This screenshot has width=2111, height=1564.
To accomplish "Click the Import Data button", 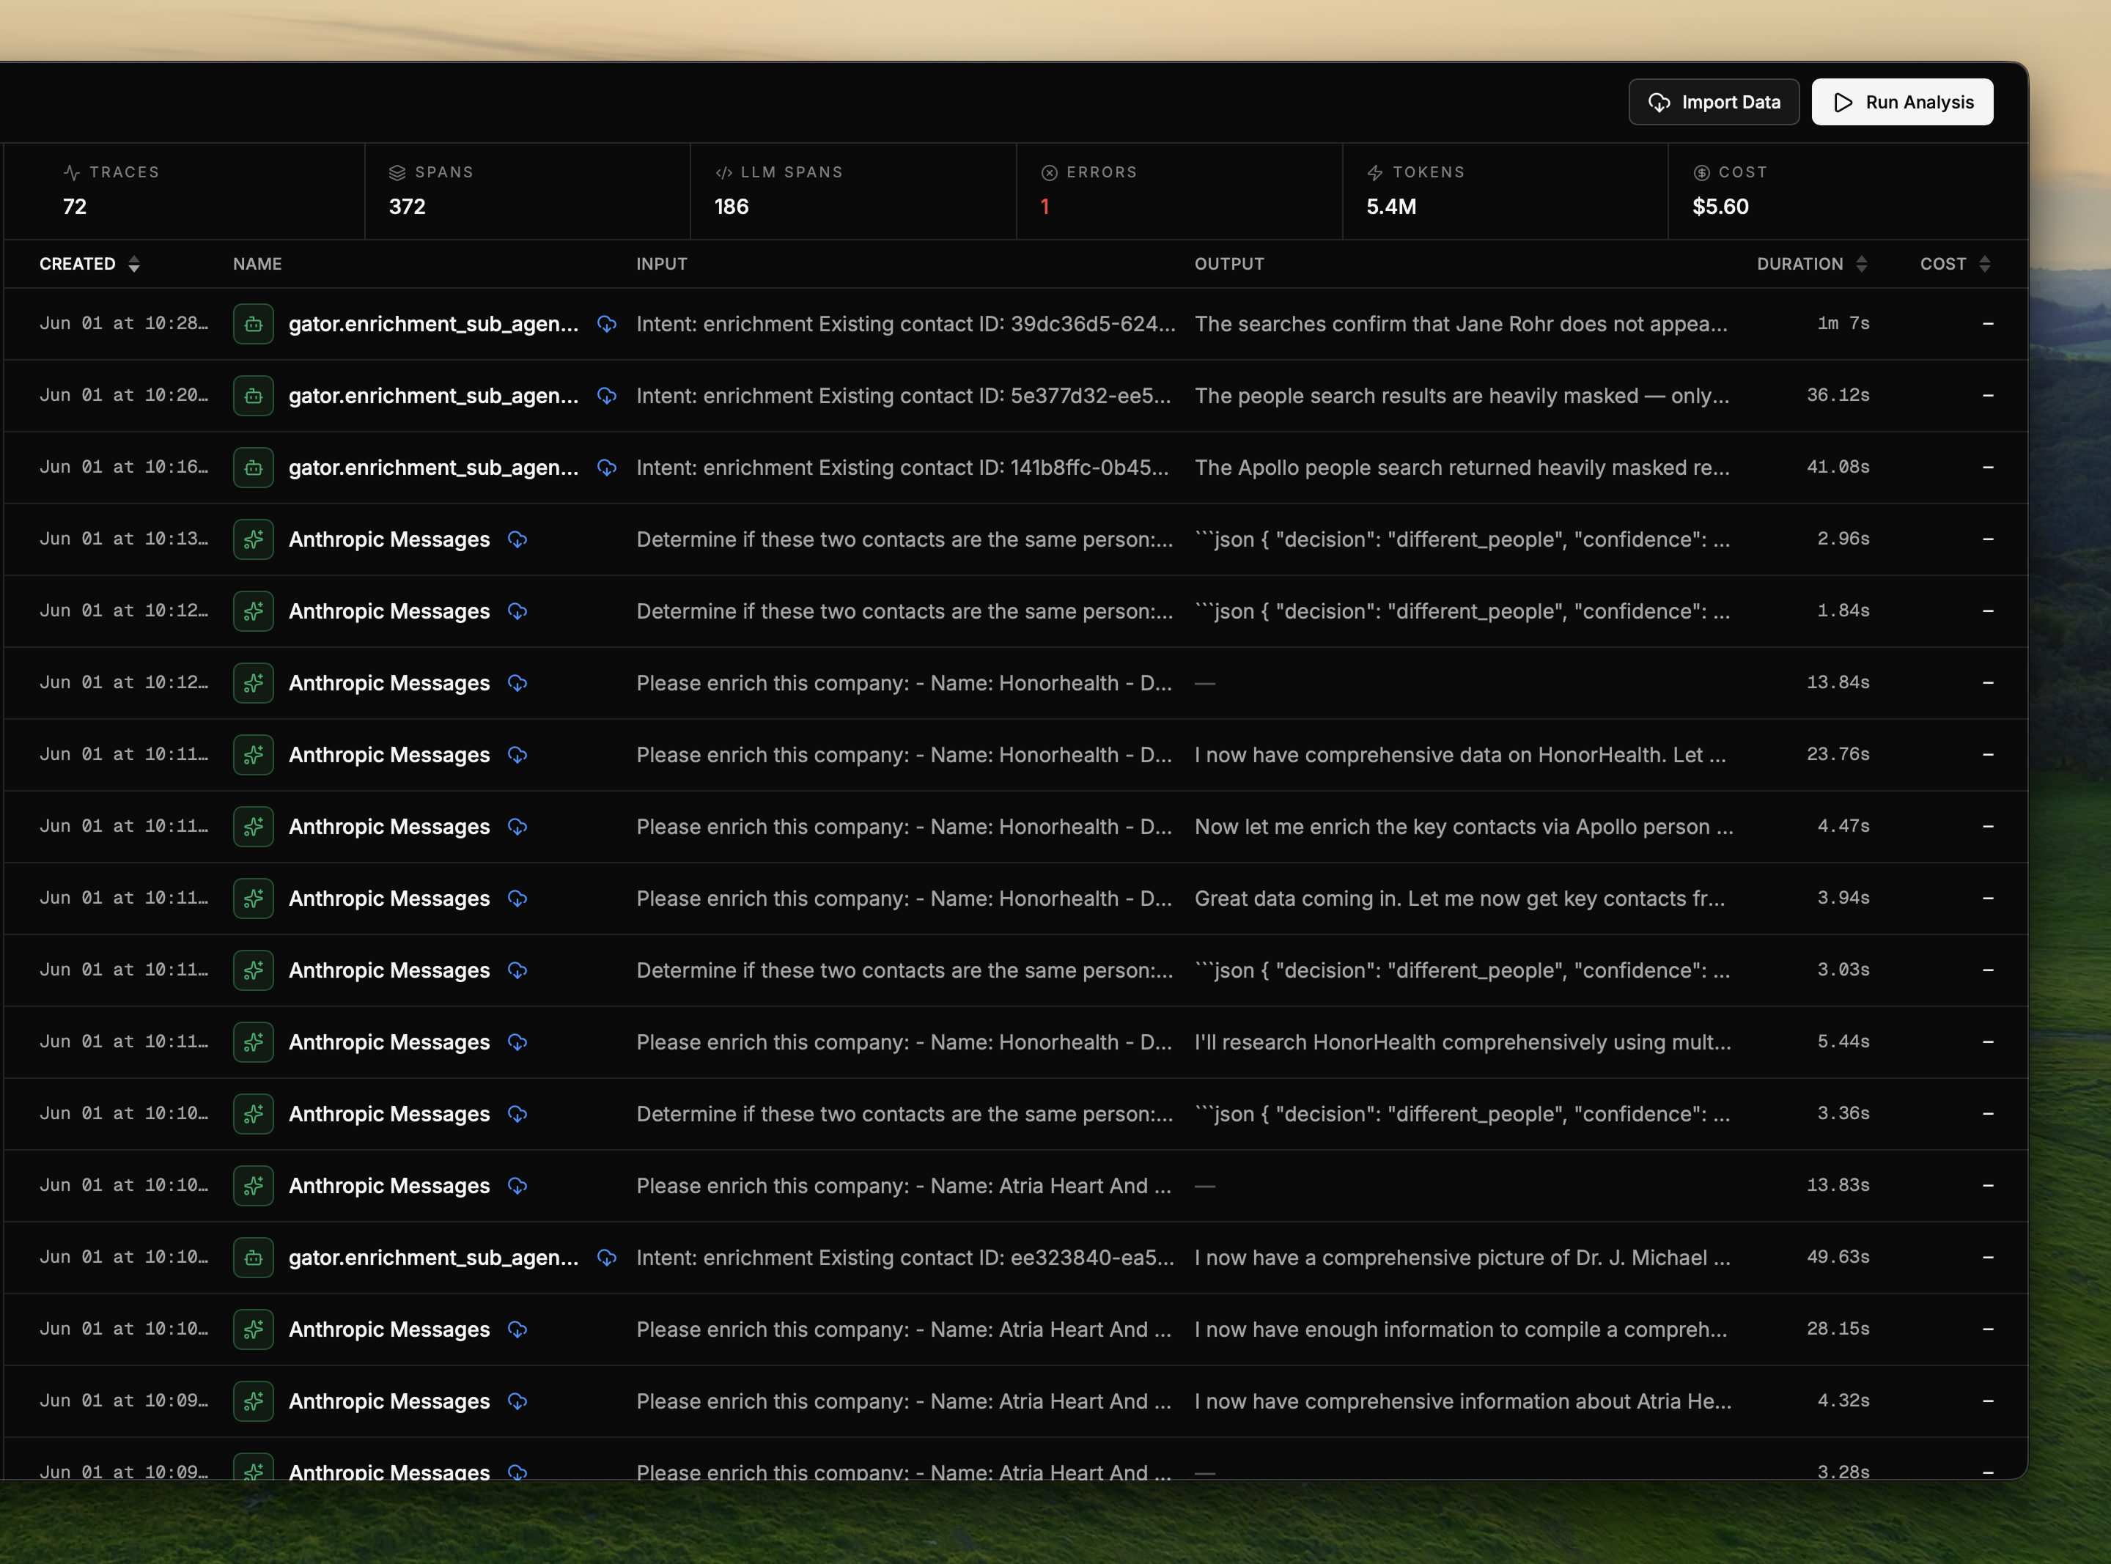I will 1714,103.
